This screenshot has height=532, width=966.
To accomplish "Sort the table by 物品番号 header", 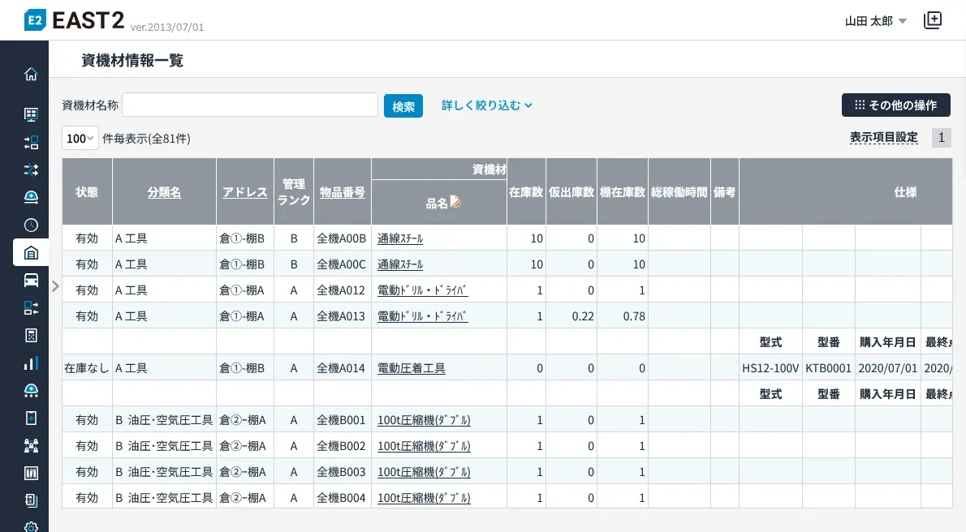I will 342,192.
